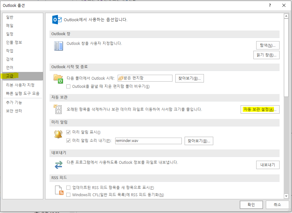Click the 내보내기 arrows icon
Viewport: 292px width, 213px height.
click(x=59, y=165)
